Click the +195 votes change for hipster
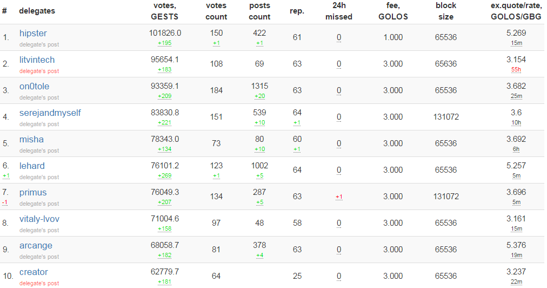 pyautogui.click(x=164, y=43)
